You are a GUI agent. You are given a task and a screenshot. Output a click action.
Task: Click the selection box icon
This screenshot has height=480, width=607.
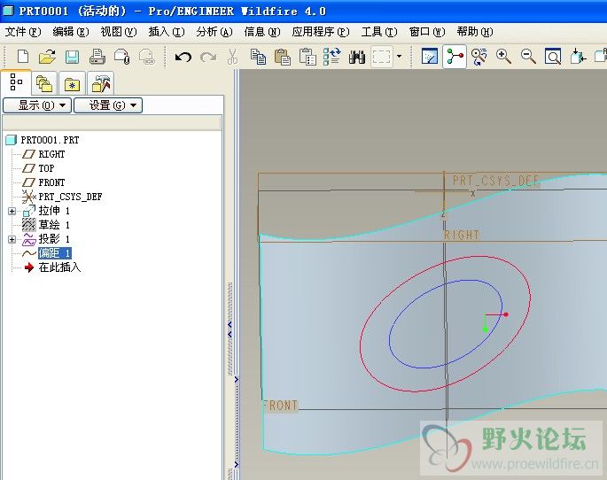pos(382,57)
